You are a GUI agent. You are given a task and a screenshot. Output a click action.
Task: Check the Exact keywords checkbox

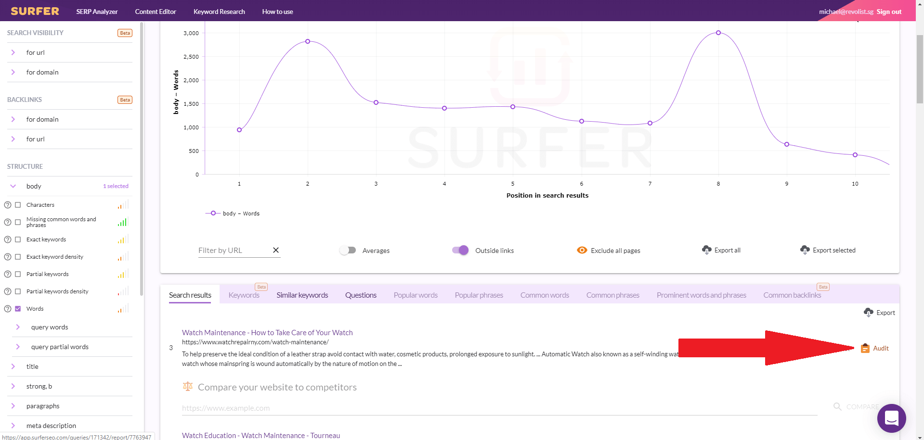click(x=18, y=239)
